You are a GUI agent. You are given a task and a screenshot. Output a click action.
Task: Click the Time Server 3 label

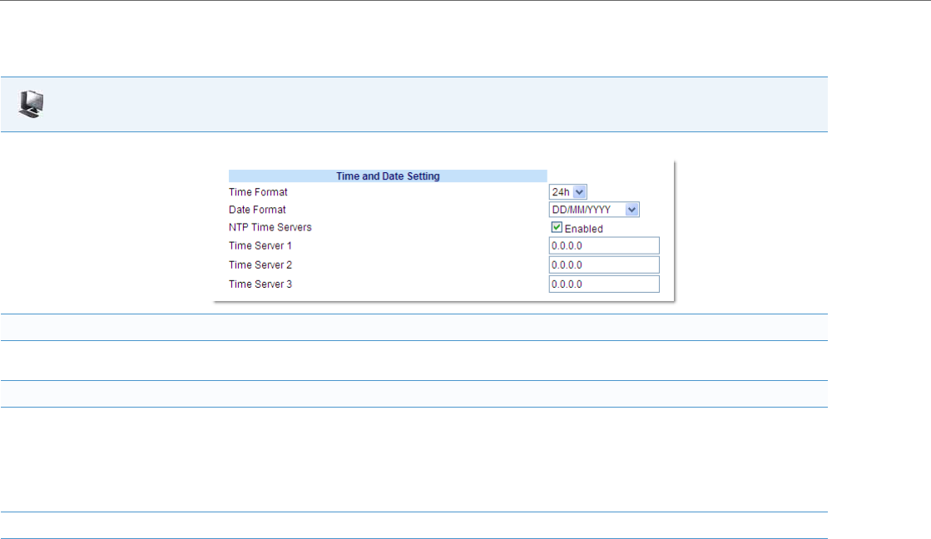(260, 284)
